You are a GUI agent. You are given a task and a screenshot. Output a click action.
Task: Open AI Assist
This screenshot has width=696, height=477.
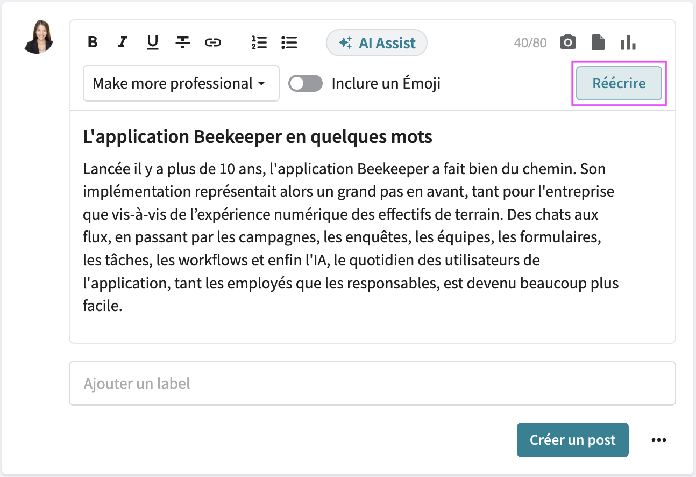[x=377, y=43]
